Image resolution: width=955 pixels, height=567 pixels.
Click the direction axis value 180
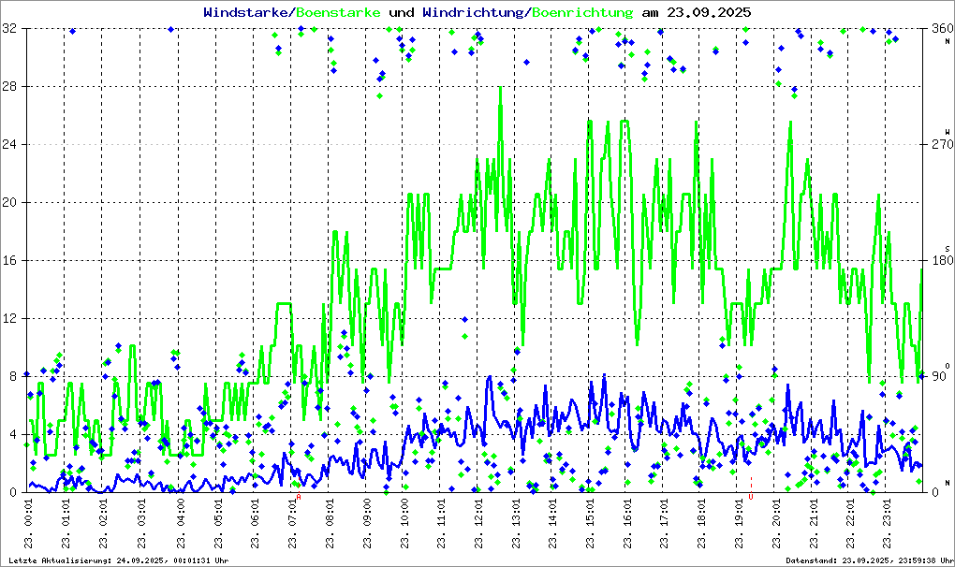[x=943, y=260]
